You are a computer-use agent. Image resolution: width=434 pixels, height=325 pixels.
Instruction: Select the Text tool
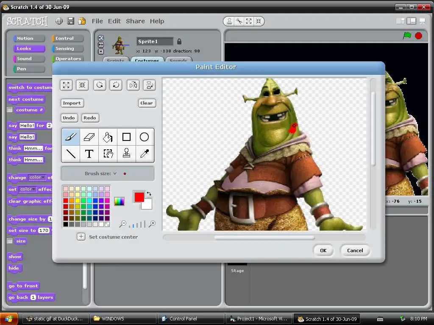89,153
